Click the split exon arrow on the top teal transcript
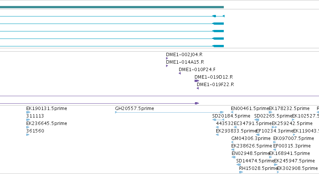319x174 pixels. click(218, 16)
